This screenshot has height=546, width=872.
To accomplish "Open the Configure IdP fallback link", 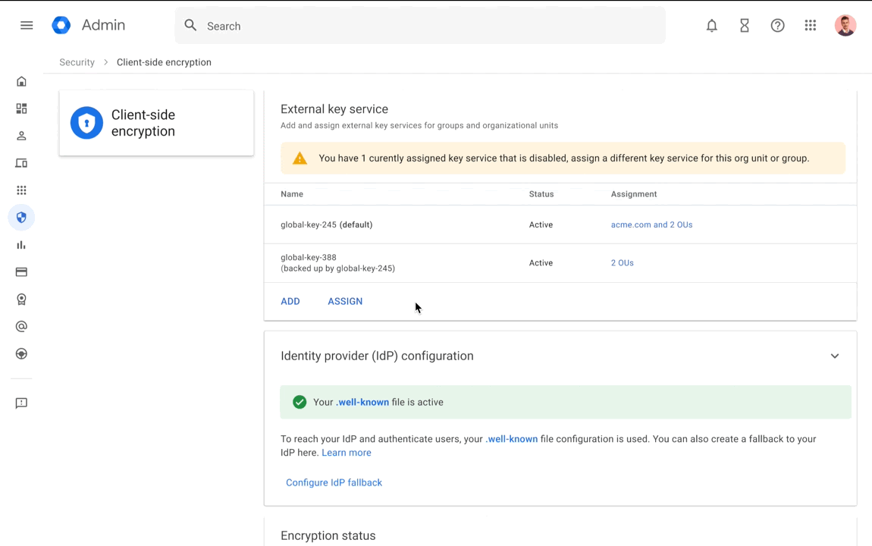I will pos(334,482).
